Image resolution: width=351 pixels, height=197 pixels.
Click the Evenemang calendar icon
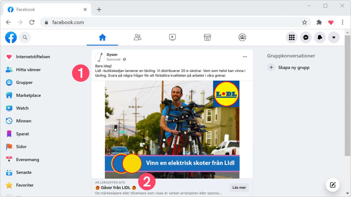(9, 160)
